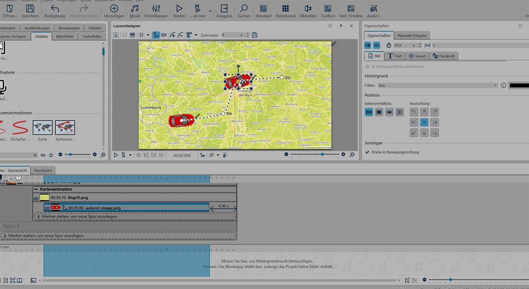Select the third Seitenverhältnis aspect option
The image size is (529, 289).
389,112
